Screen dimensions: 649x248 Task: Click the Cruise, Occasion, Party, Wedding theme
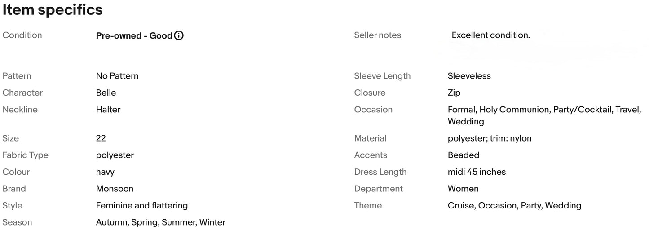[x=514, y=205]
